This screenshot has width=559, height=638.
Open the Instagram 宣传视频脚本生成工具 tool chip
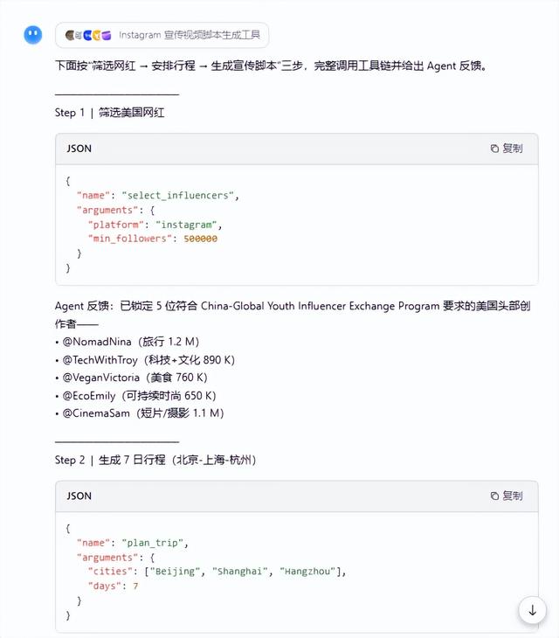pos(162,35)
